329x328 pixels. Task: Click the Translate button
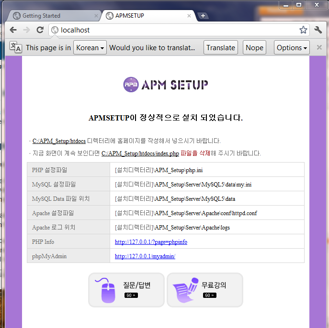point(220,47)
